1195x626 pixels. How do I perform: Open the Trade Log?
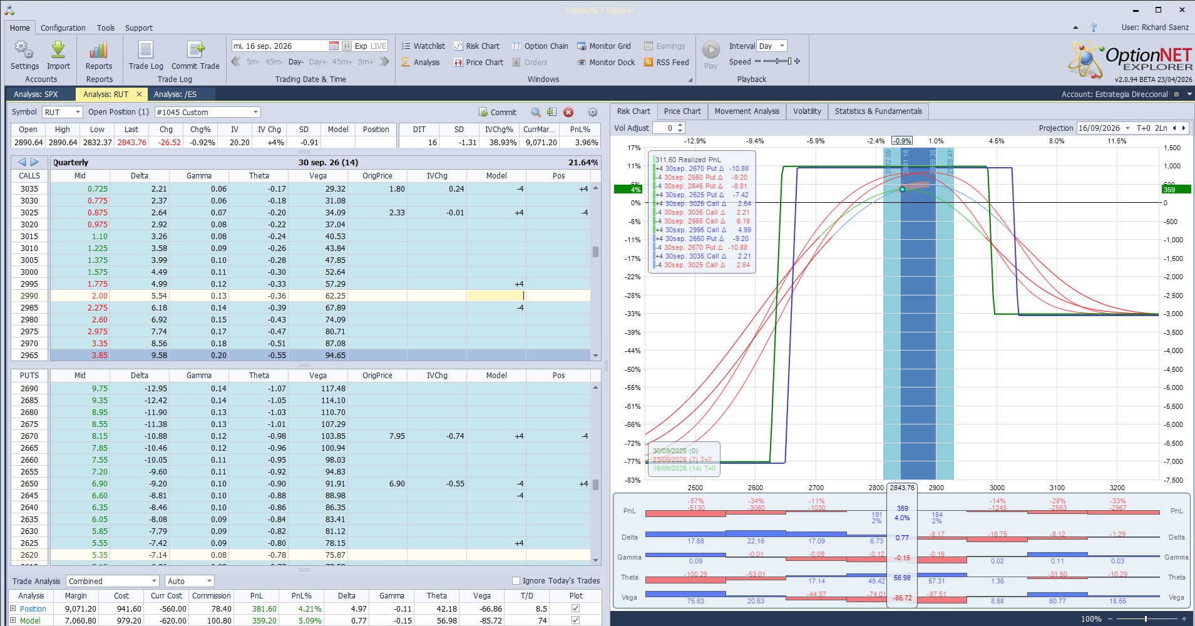click(x=146, y=55)
